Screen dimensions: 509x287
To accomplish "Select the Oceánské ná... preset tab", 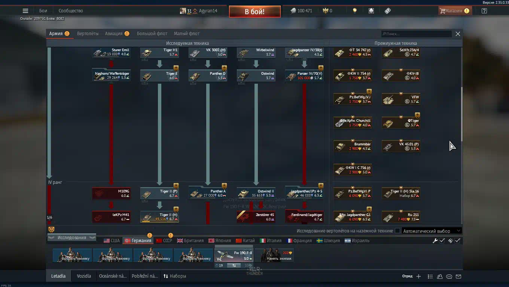I will pos(113,276).
